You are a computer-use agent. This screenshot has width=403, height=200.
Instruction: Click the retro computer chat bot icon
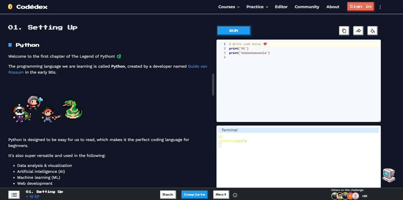click(389, 175)
